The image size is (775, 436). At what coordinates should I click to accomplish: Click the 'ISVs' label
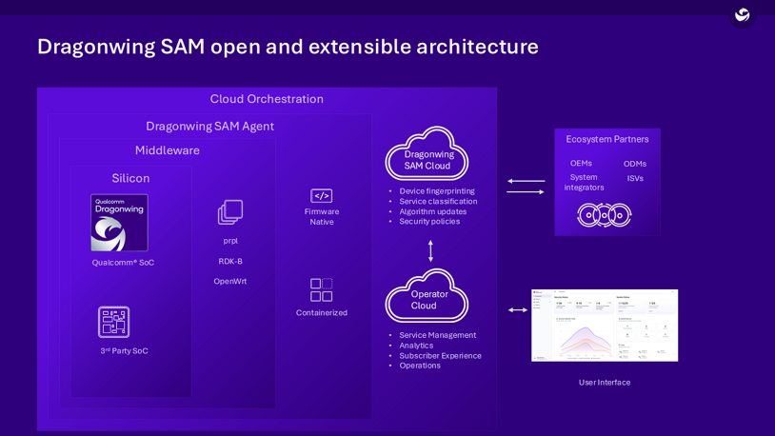635,178
